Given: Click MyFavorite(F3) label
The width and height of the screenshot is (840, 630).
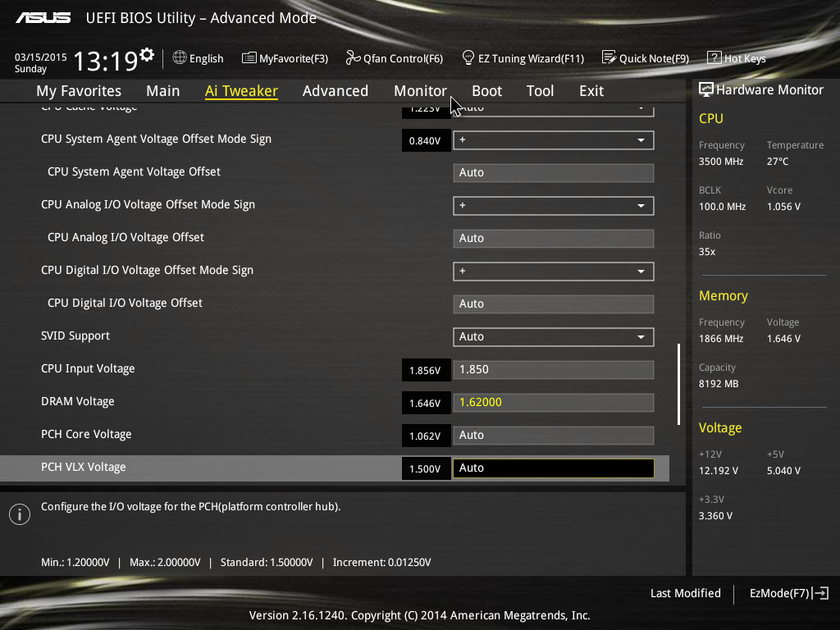Looking at the screenshot, I should coord(294,58).
